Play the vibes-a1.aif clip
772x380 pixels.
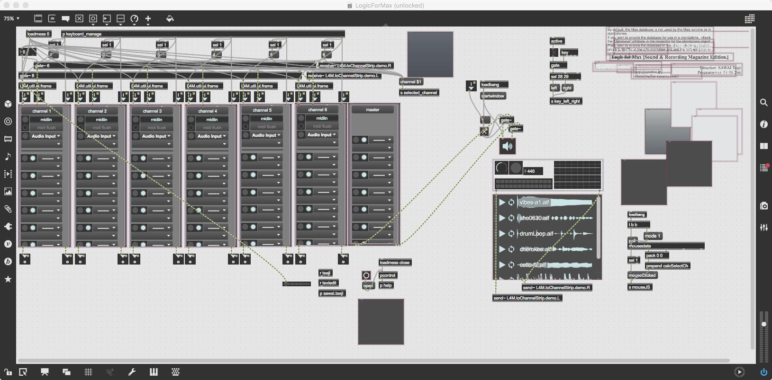[x=501, y=203]
